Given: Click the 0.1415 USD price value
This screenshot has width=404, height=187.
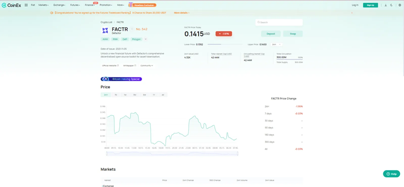Looking at the screenshot, I should 197,34.
